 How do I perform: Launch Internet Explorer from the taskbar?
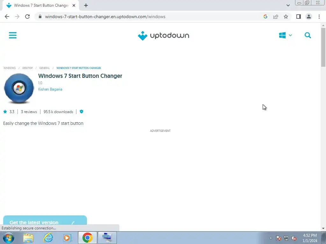(48, 238)
